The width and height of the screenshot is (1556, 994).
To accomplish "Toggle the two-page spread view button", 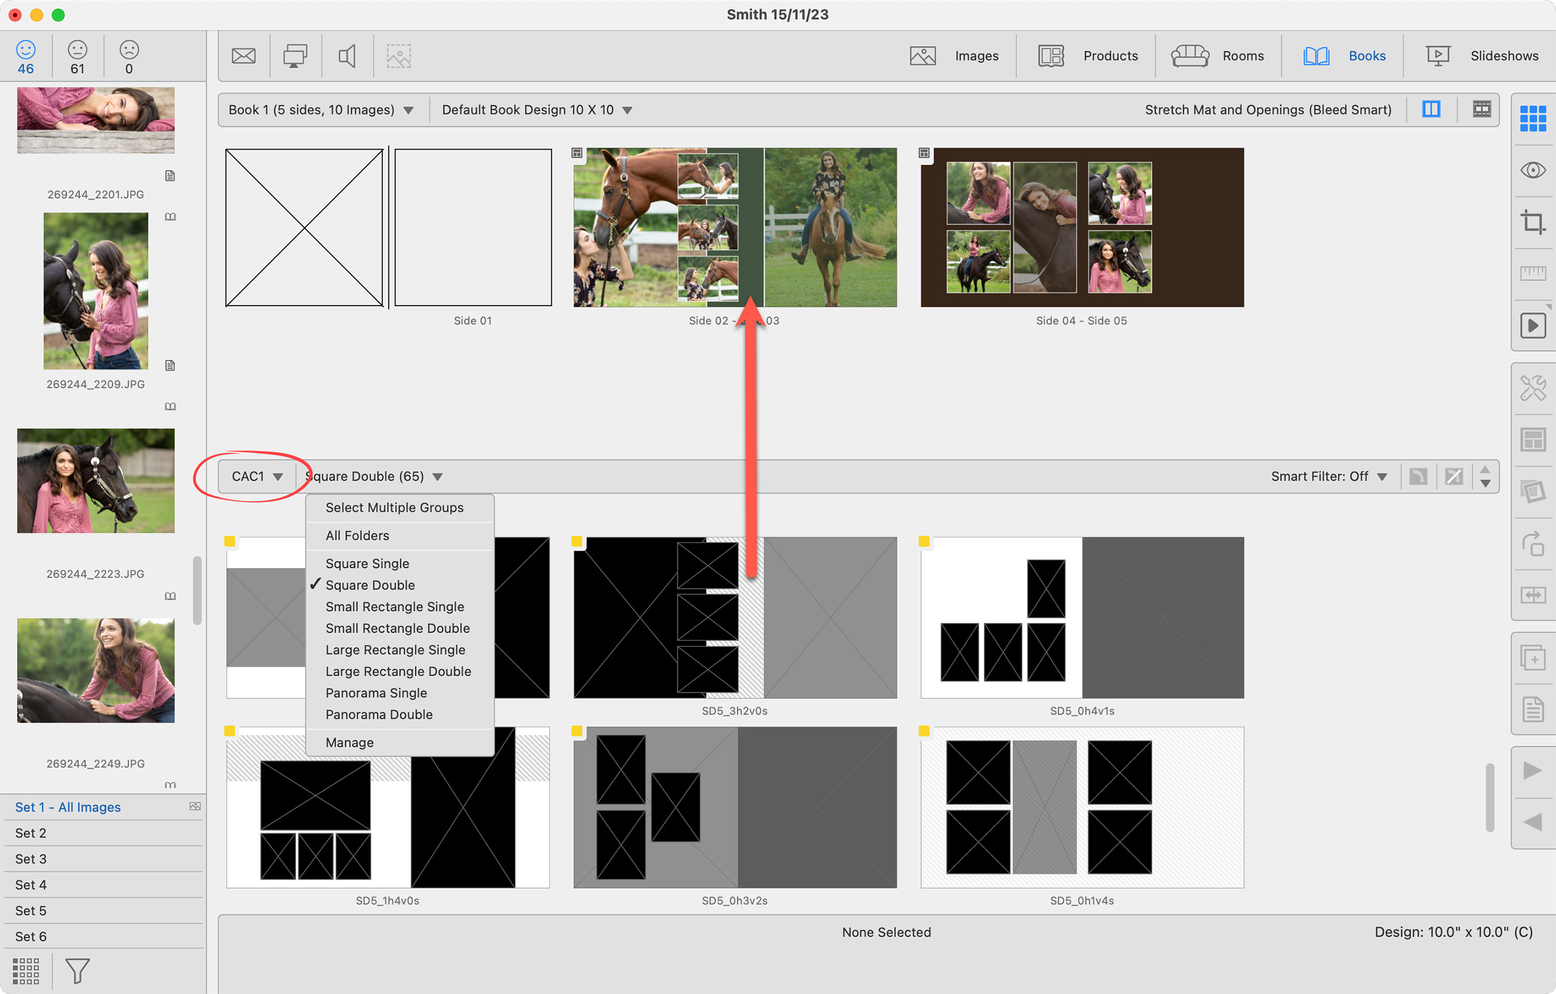I will point(1431,110).
